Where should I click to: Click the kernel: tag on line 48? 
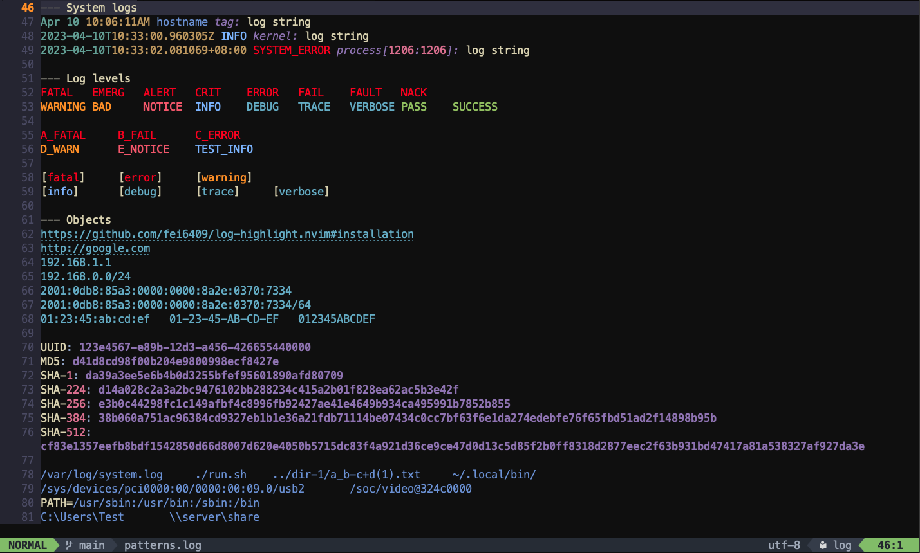pos(276,36)
